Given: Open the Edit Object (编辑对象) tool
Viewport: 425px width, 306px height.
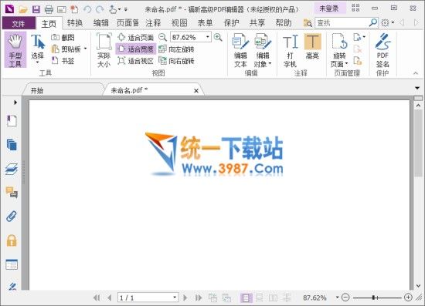Looking at the screenshot, I should tap(263, 50).
